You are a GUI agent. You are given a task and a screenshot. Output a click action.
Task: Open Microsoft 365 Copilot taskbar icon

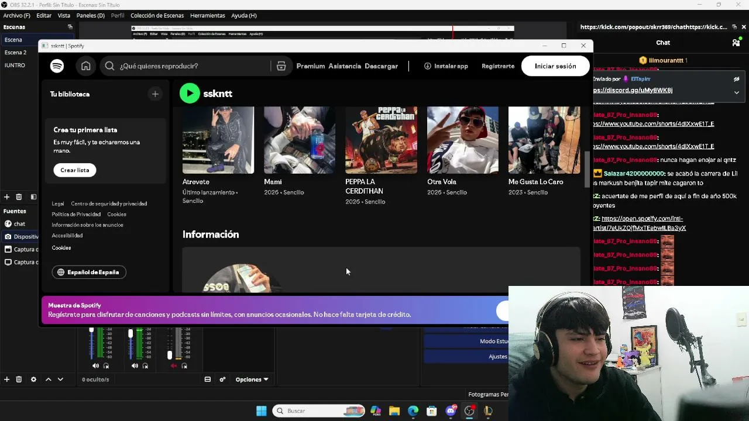376,411
